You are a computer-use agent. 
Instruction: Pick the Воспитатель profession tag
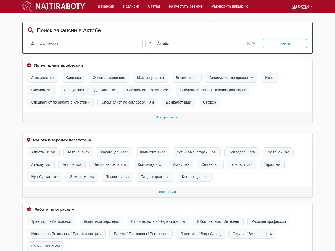coord(187,78)
